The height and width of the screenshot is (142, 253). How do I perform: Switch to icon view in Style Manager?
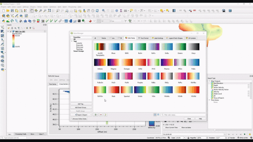tap(155, 115)
